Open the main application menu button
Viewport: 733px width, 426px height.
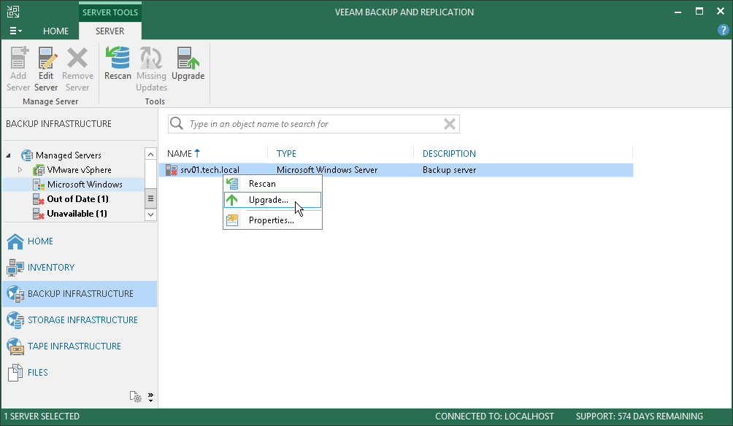point(15,31)
